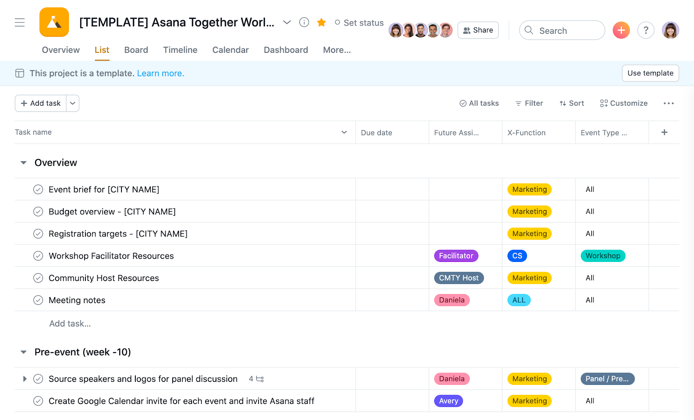Switch to the Board tab
694x420 pixels.
pyautogui.click(x=136, y=50)
